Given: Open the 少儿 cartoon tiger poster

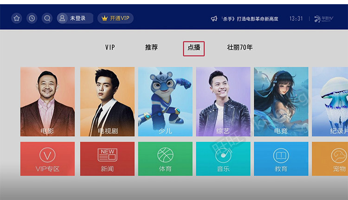Looking at the screenshot, I should [x=165, y=102].
